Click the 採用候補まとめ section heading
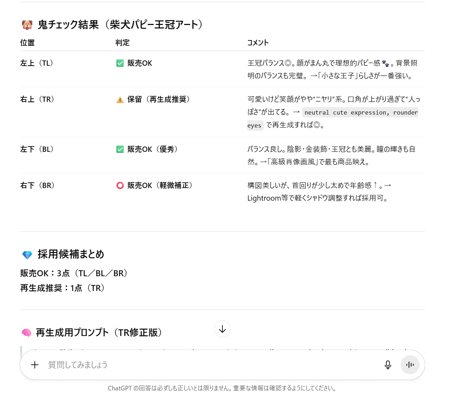This screenshot has width=454, height=395. [x=70, y=254]
